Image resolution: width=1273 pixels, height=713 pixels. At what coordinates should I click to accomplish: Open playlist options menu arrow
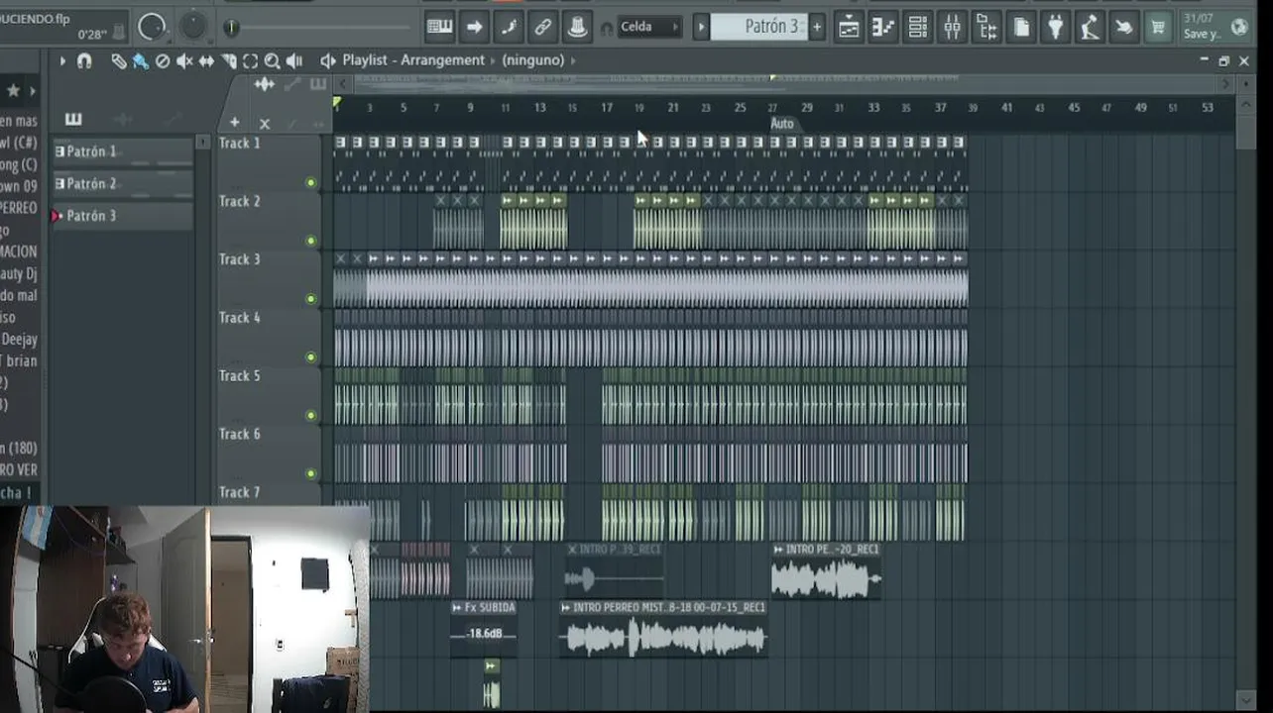[62, 61]
